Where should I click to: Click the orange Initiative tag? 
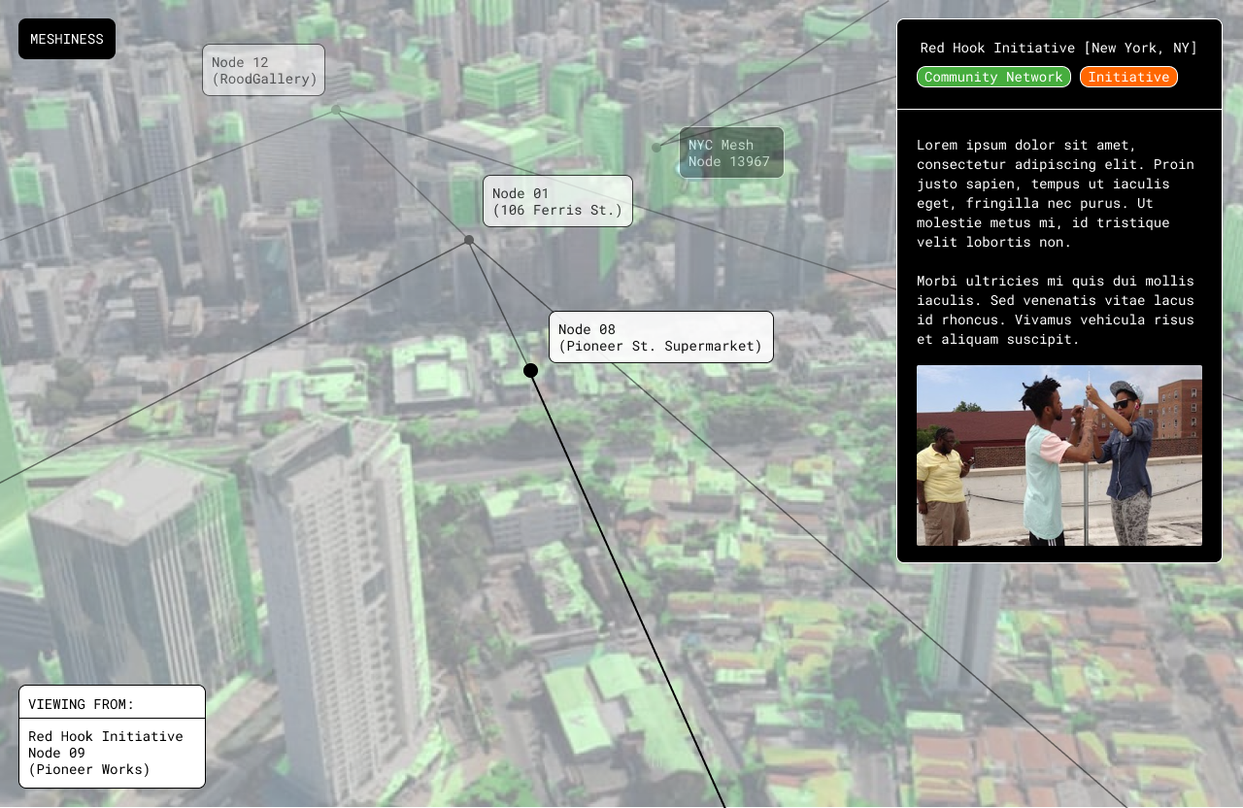pos(1128,77)
